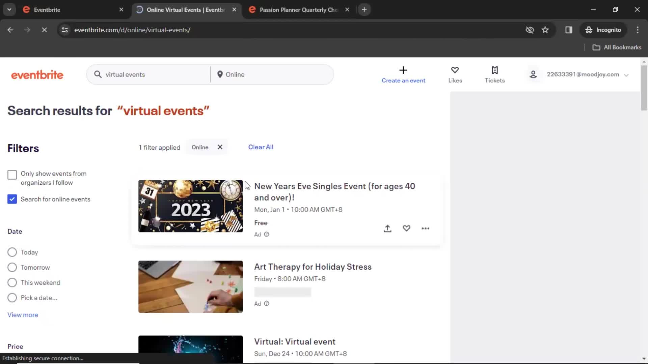
Task: Toggle the browser side panel
Action: coord(569,30)
